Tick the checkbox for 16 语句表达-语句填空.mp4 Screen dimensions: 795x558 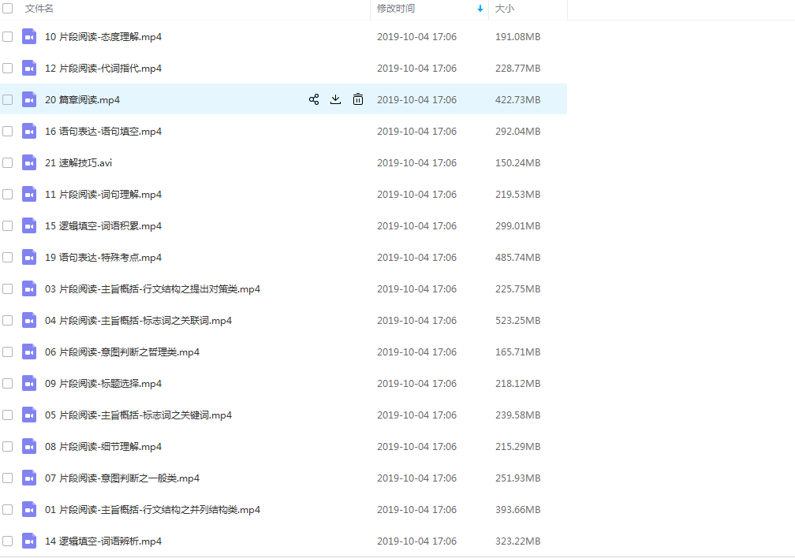(x=8, y=131)
